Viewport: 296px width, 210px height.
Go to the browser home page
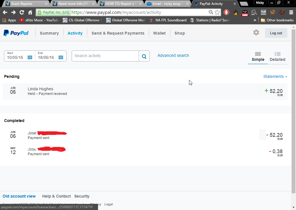pyautogui.click(x=30, y=12)
